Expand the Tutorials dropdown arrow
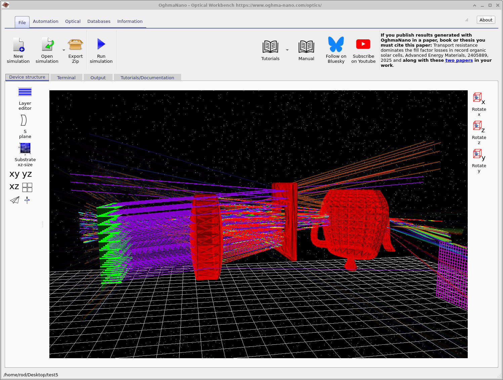Image resolution: width=503 pixels, height=380 pixels. [x=287, y=50]
